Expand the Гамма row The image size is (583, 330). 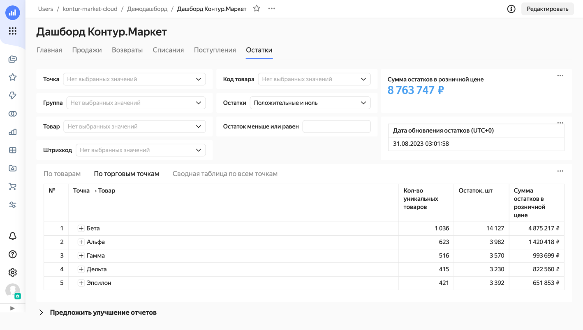[81, 256]
